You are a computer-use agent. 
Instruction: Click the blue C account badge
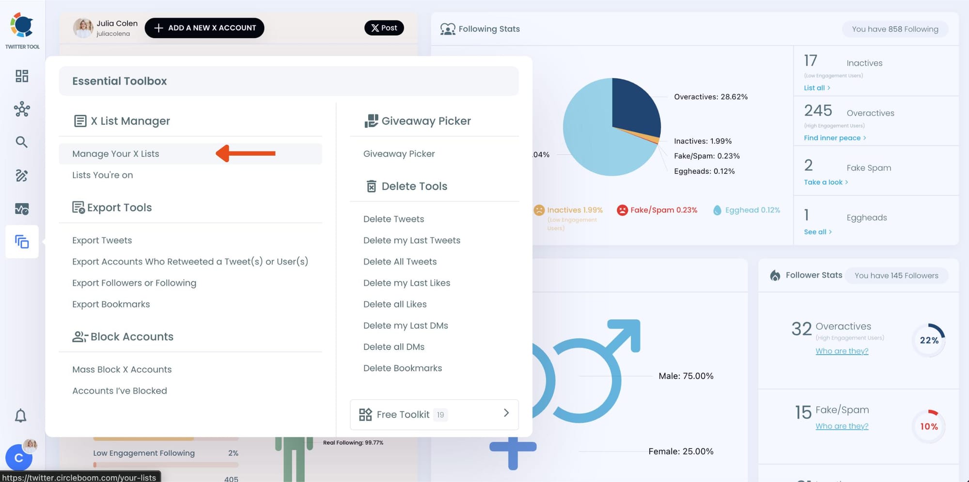(18, 458)
